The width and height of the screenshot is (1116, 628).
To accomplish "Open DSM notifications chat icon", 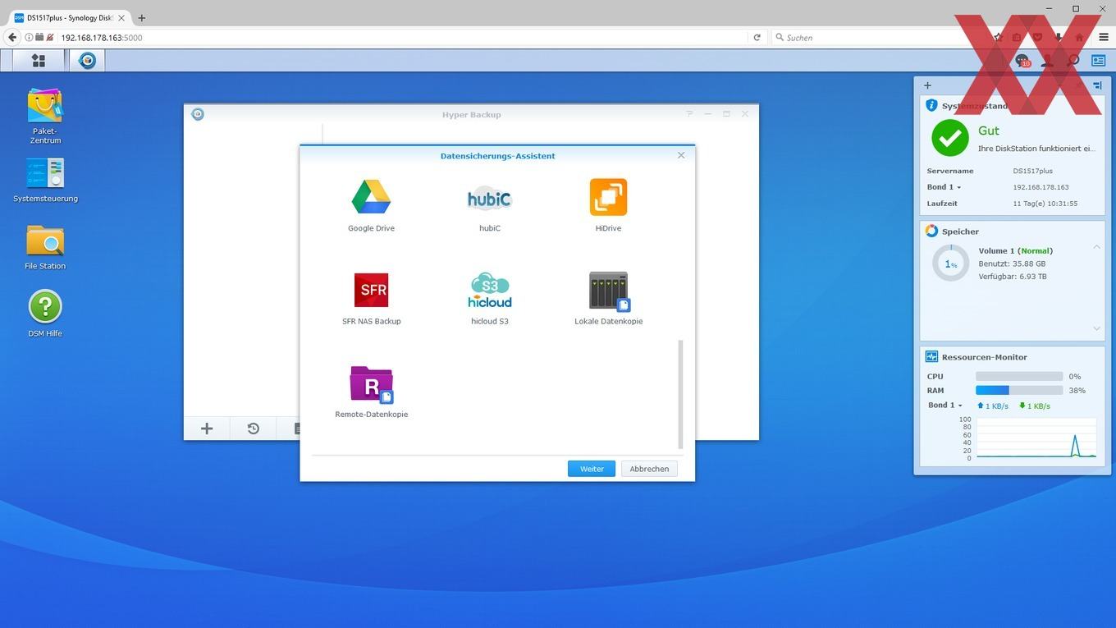I will [x=1022, y=60].
